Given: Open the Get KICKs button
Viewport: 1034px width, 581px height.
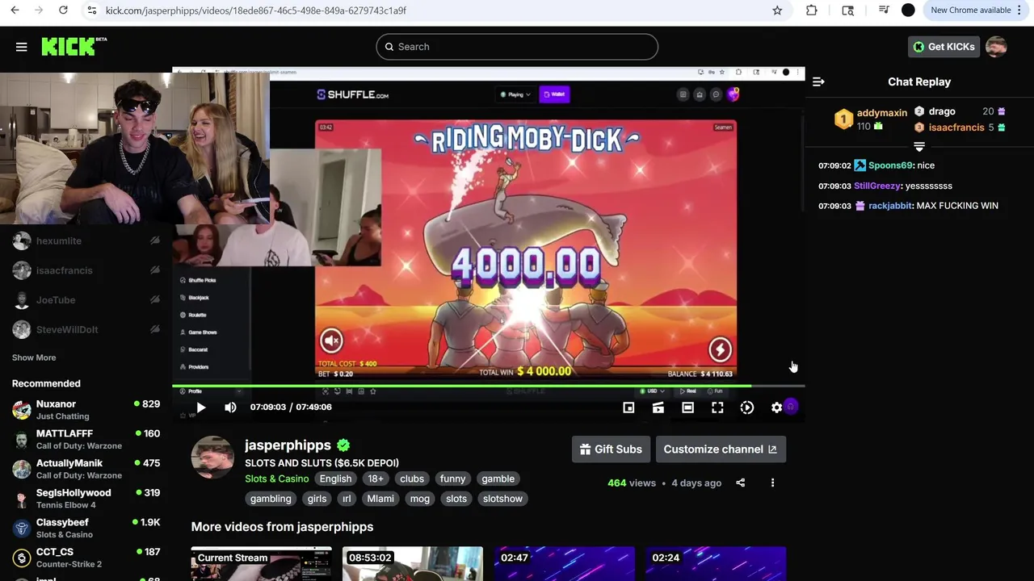Looking at the screenshot, I should [944, 47].
